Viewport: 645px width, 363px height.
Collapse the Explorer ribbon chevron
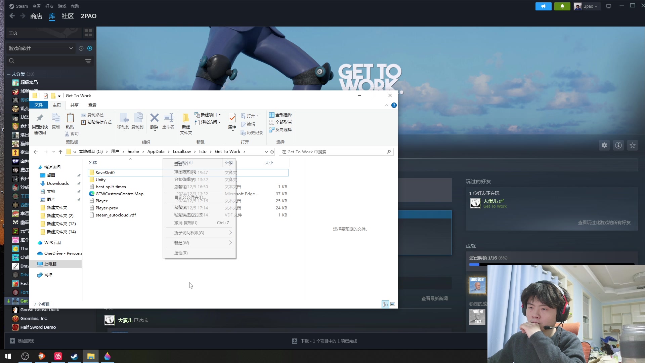(387, 105)
